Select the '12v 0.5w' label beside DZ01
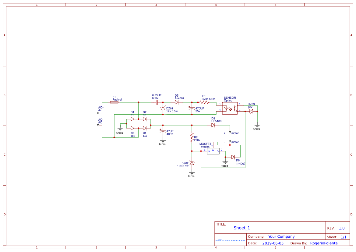The height and width of the screenshot is (252, 356). pyautogui.click(x=172, y=111)
